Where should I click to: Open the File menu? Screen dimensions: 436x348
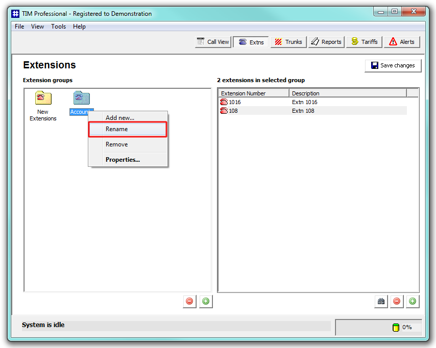point(19,27)
